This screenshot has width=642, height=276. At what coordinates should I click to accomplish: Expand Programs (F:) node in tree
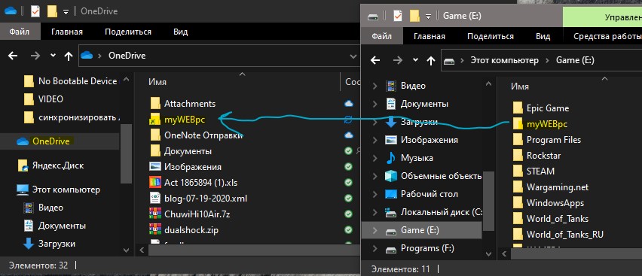(x=374, y=248)
